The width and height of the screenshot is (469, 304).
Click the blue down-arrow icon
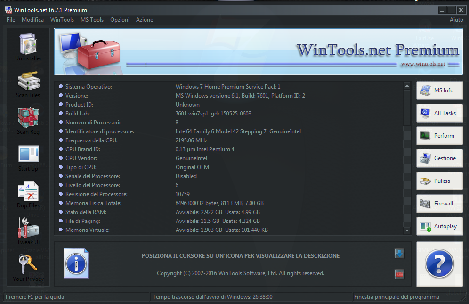click(399, 254)
